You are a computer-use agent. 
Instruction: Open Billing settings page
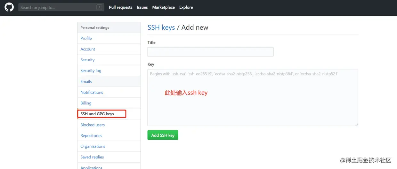[109, 103]
